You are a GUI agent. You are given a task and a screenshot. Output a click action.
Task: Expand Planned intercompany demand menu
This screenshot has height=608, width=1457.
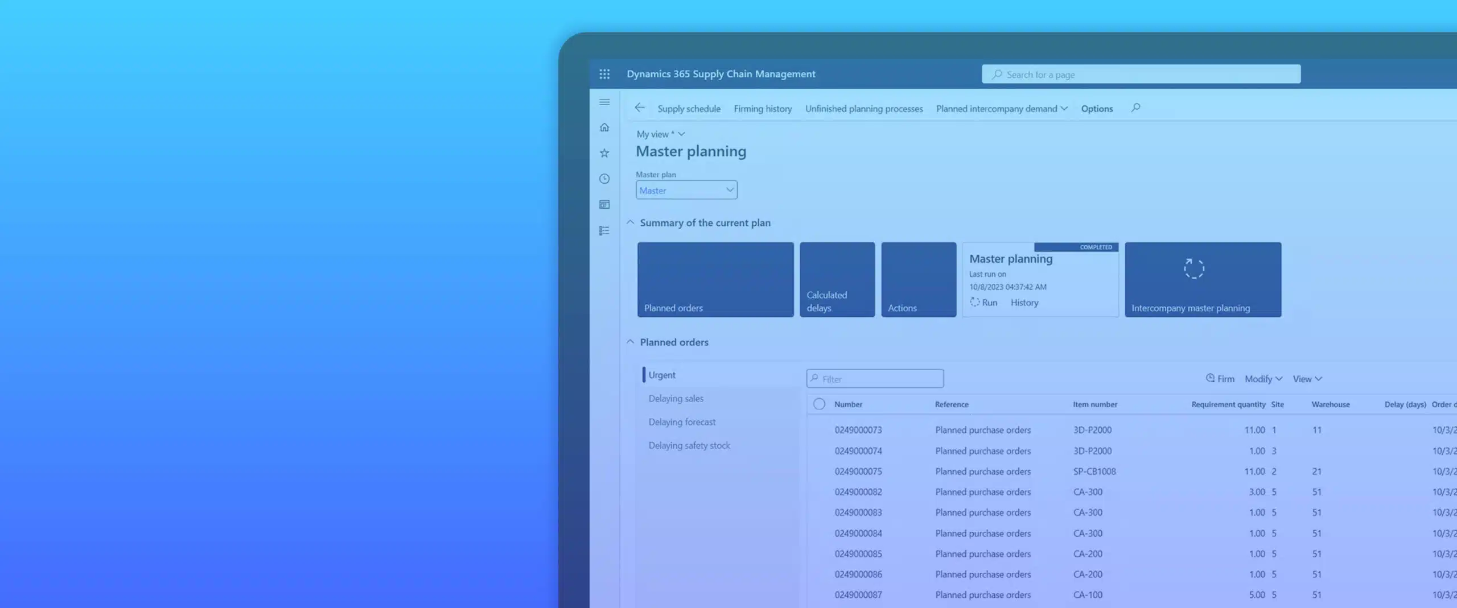1002,109
